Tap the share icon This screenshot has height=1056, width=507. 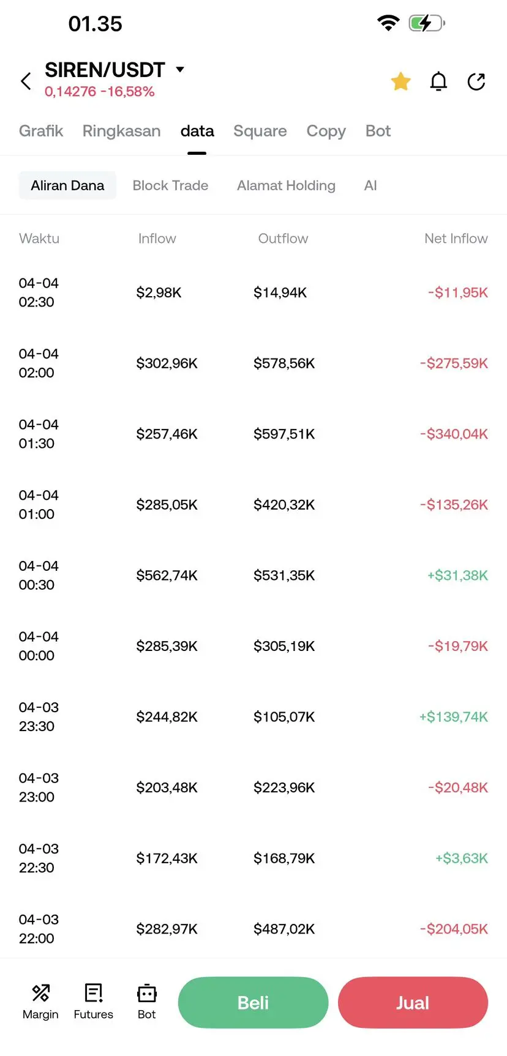click(x=476, y=81)
